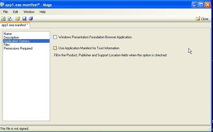Close the Mage window with red X
The height and width of the screenshot is (132, 213).
(x=208, y=5)
